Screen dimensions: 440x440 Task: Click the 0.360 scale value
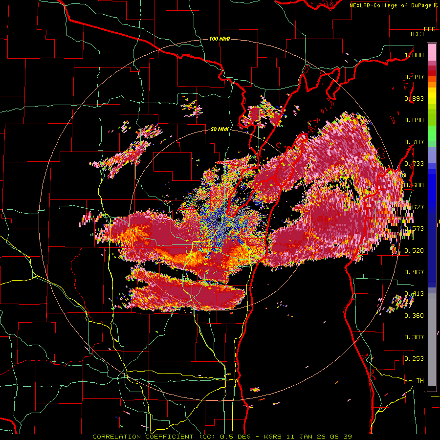tap(414, 315)
